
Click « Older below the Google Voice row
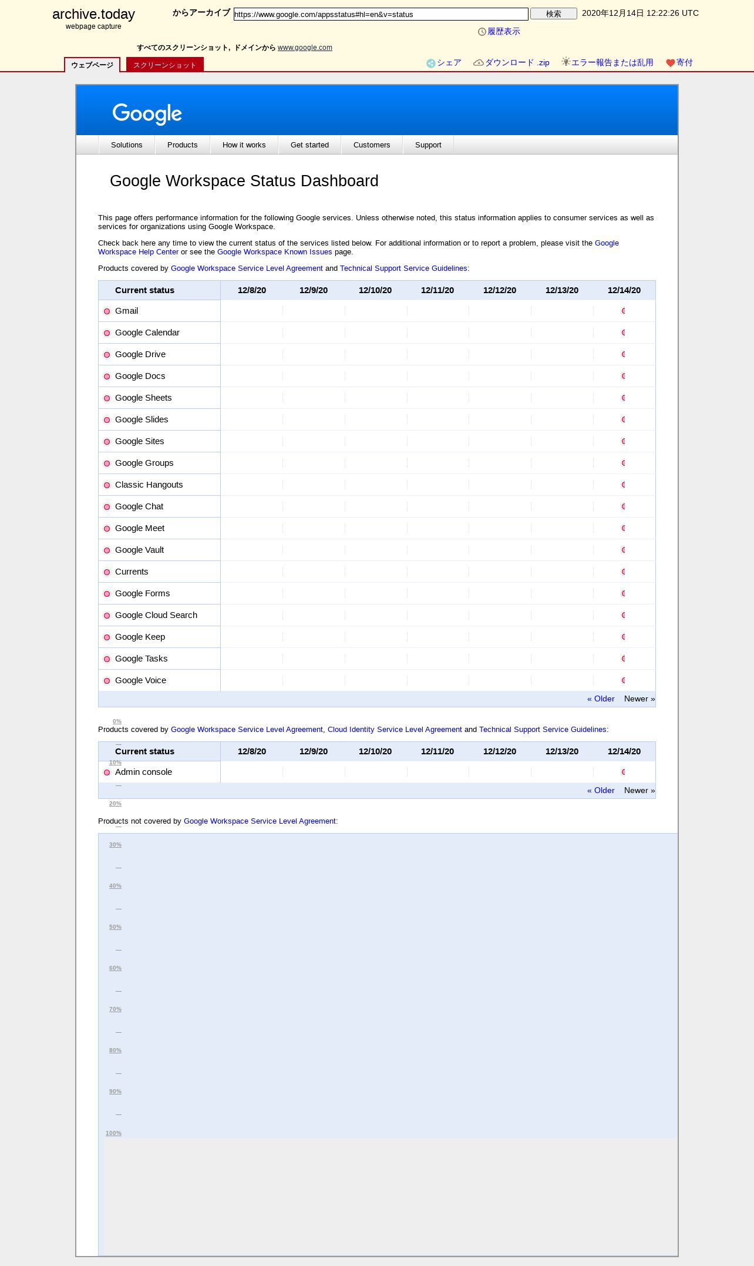(601, 699)
